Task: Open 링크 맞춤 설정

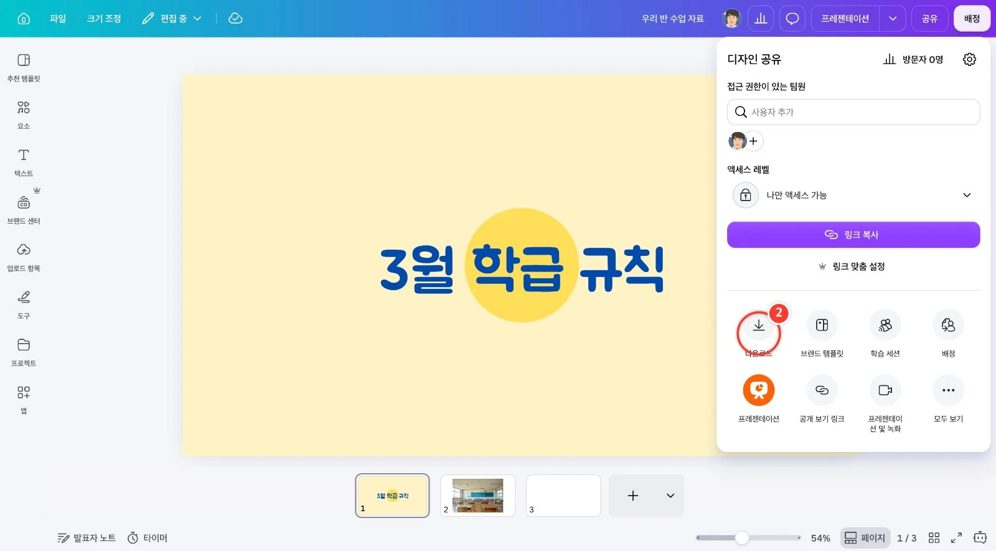Action: coord(852,266)
